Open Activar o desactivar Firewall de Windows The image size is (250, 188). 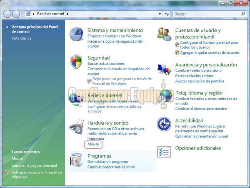point(37,175)
